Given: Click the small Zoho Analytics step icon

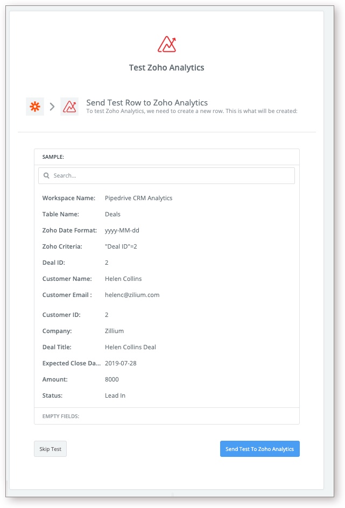Looking at the screenshot, I should [x=69, y=107].
